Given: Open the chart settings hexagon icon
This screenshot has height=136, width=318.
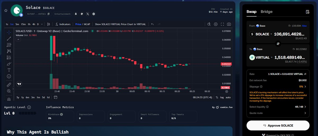Looking at the screenshot, I should [x=216, y=24].
